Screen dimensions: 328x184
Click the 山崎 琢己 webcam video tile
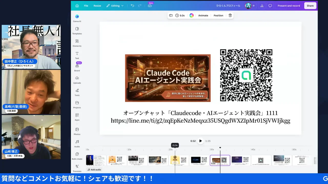point(31,137)
